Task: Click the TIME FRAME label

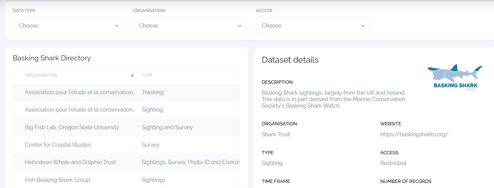Action: pyautogui.click(x=276, y=181)
